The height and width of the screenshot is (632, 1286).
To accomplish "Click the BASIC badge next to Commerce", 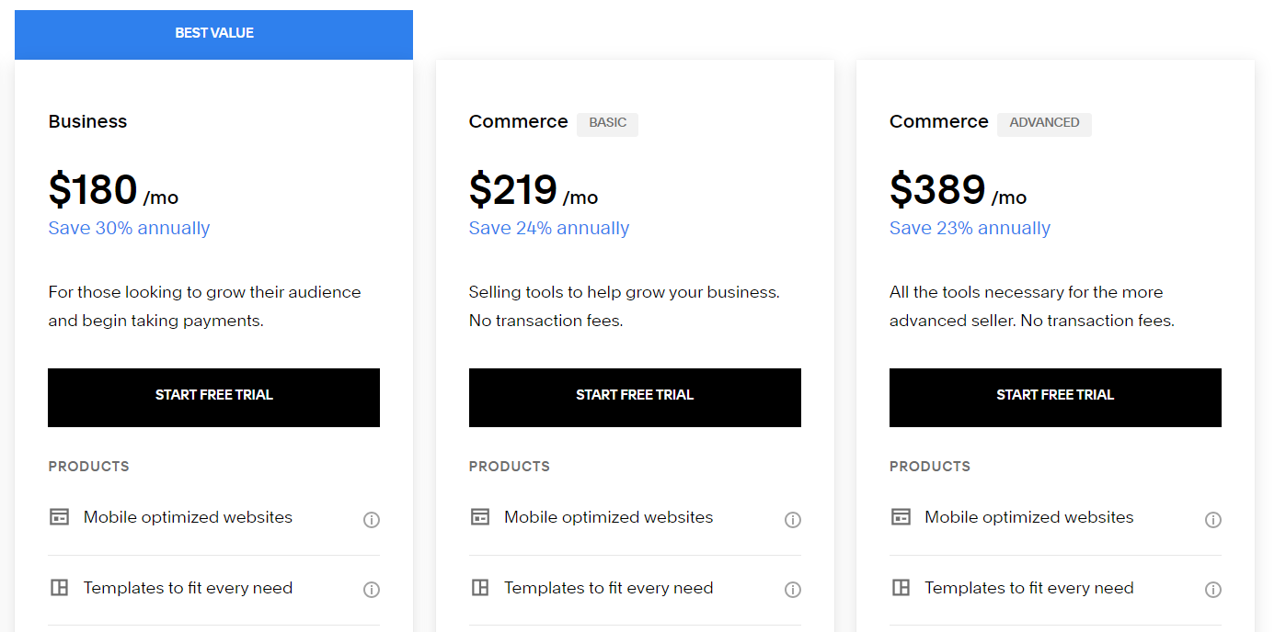I will click(x=607, y=123).
